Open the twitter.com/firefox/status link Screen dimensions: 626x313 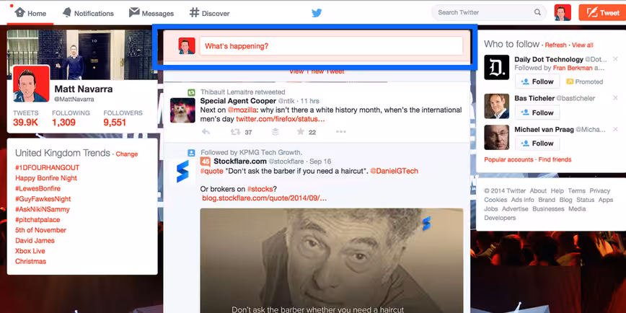click(x=281, y=120)
